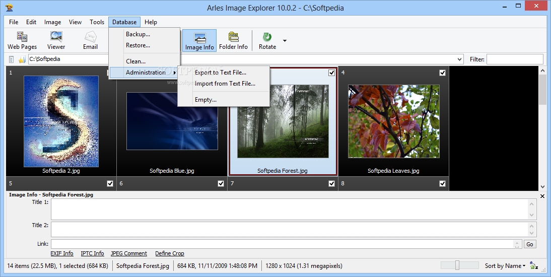Click the sort order A-Z icon
551x277 pixels.
pos(534,266)
